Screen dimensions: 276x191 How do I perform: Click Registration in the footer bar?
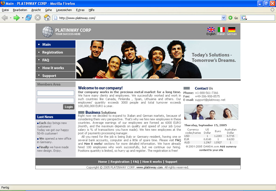pyautogui.click(x=120, y=162)
